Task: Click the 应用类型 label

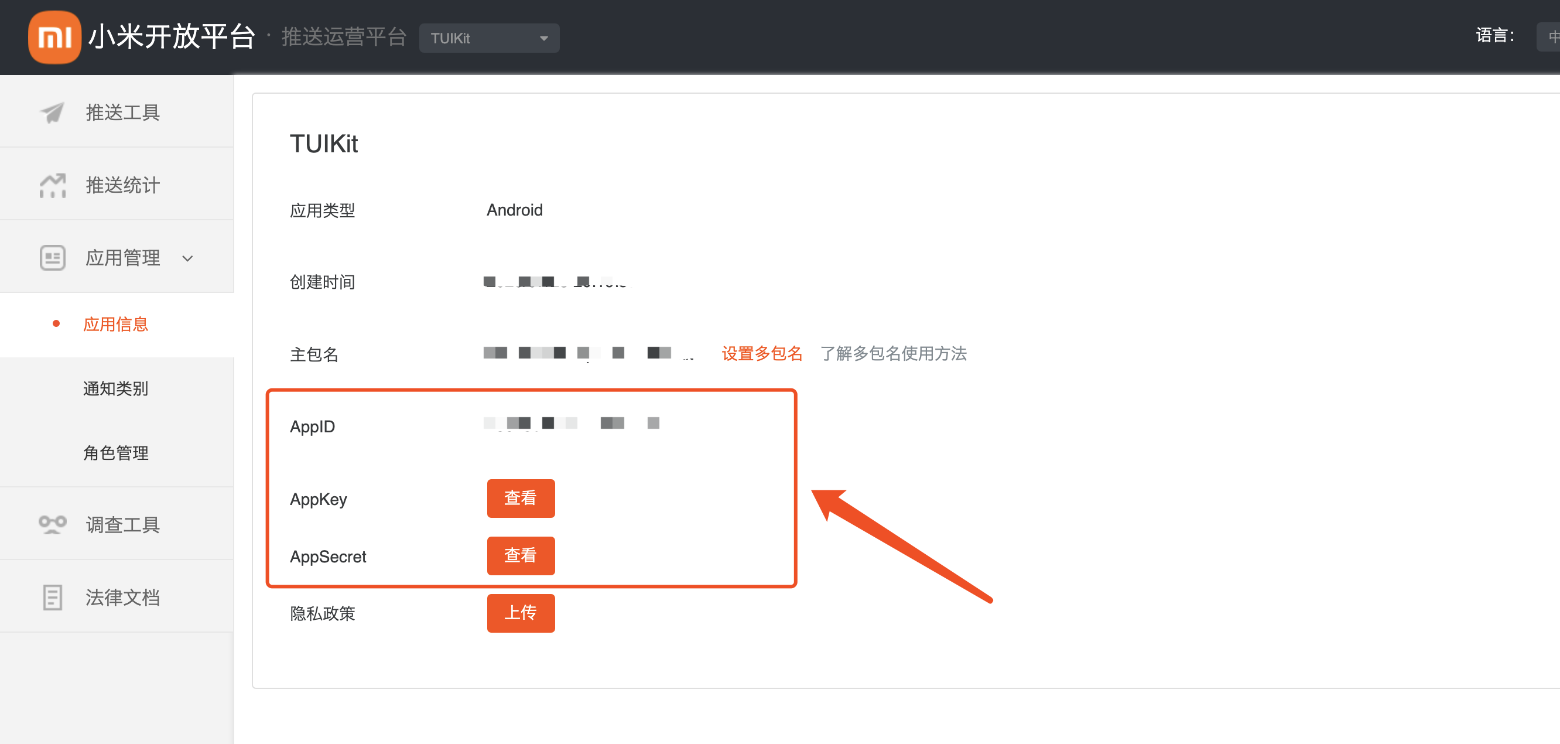Action: pos(322,211)
